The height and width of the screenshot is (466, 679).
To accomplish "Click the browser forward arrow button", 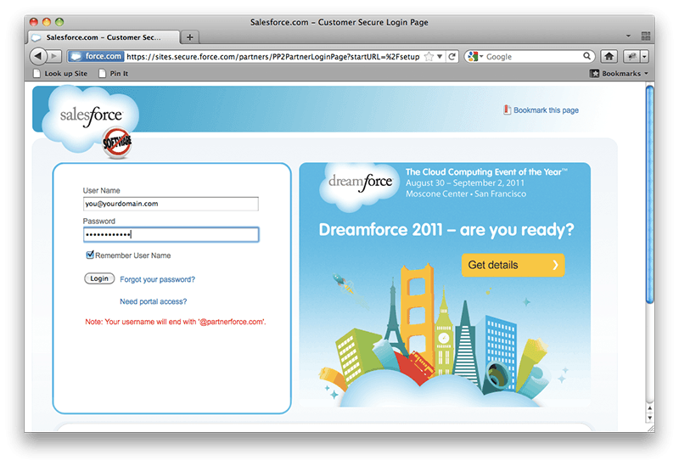I will tap(55, 56).
